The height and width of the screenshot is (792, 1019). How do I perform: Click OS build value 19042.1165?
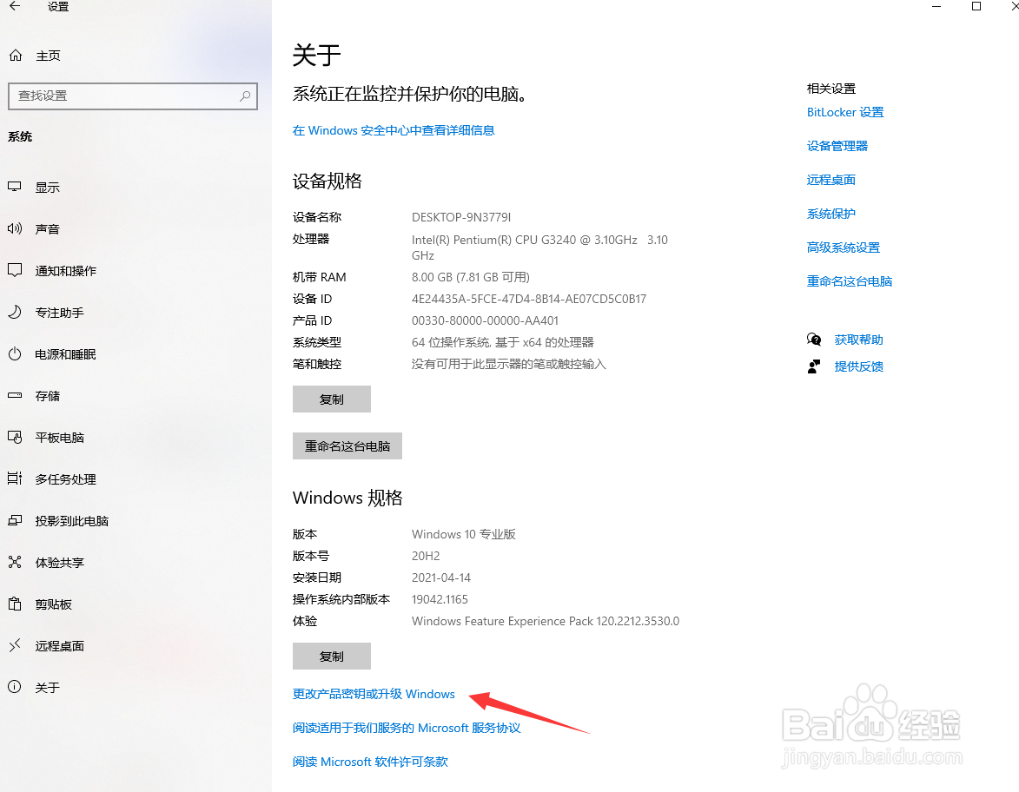440,599
